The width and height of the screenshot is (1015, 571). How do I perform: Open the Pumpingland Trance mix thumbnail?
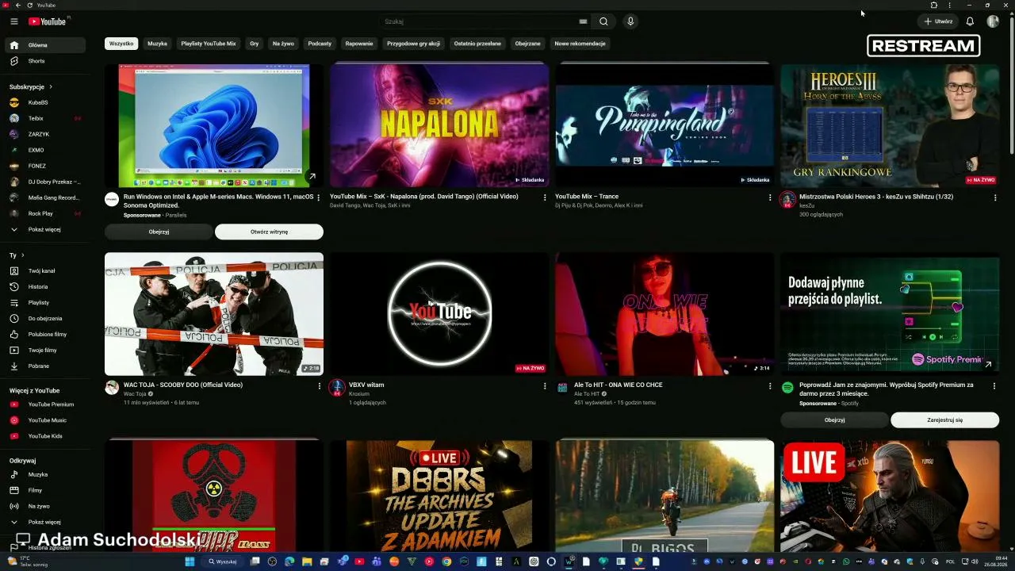665,125
